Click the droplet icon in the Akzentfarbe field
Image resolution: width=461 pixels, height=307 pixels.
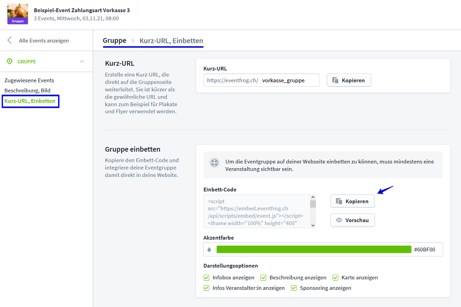(x=210, y=249)
